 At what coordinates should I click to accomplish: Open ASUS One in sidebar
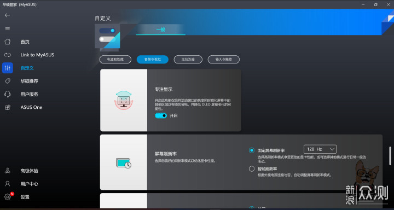[x=31, y=107]
